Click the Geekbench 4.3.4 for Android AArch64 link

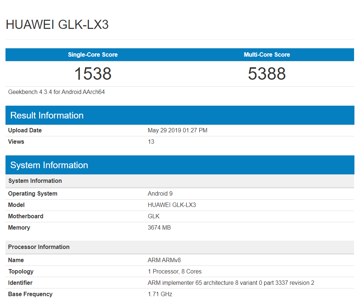click(x=56, y=92)
